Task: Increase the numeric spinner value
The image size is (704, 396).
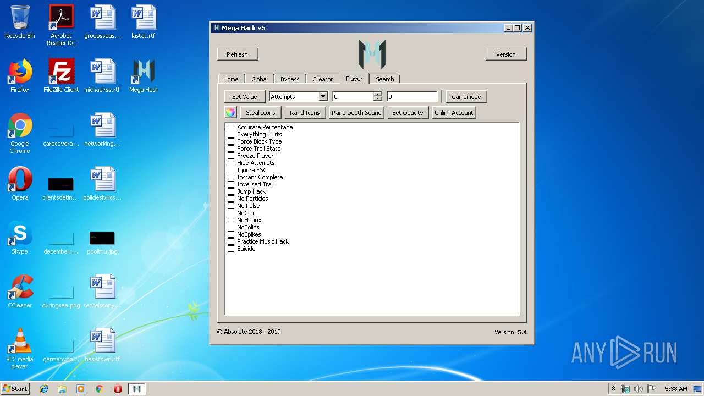Action: 377,94
